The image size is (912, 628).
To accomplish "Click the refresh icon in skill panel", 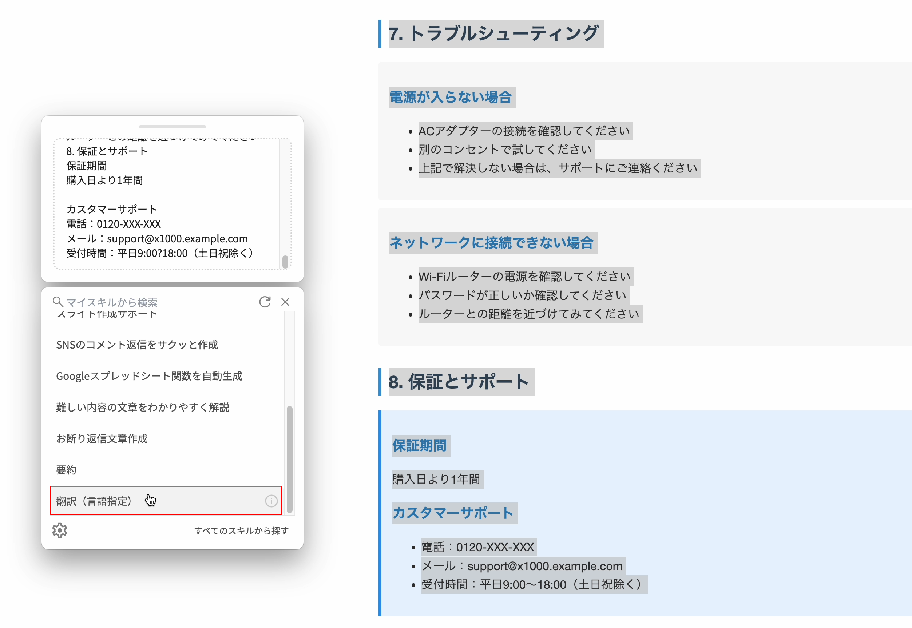I will 265,302.
